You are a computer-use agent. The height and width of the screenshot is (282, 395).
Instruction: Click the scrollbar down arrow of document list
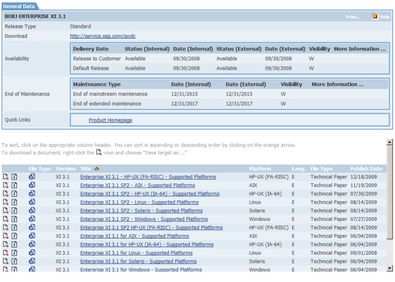pyautogui.click(x=390, y=269)
